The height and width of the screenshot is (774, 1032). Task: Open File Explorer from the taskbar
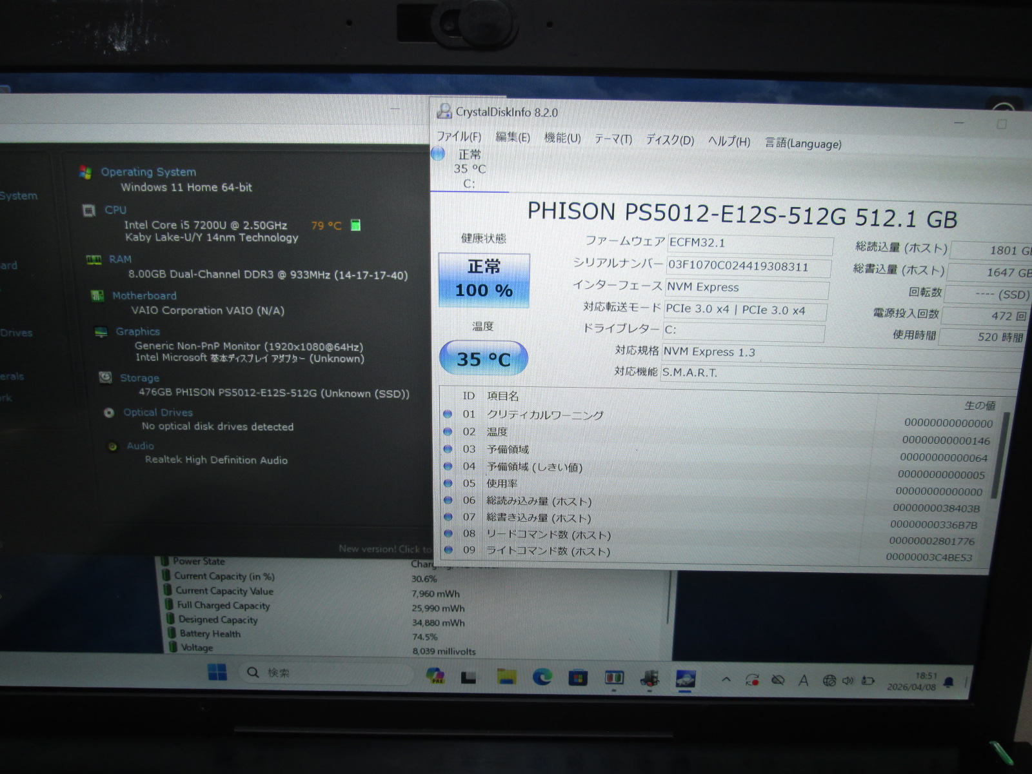point(506,676)
